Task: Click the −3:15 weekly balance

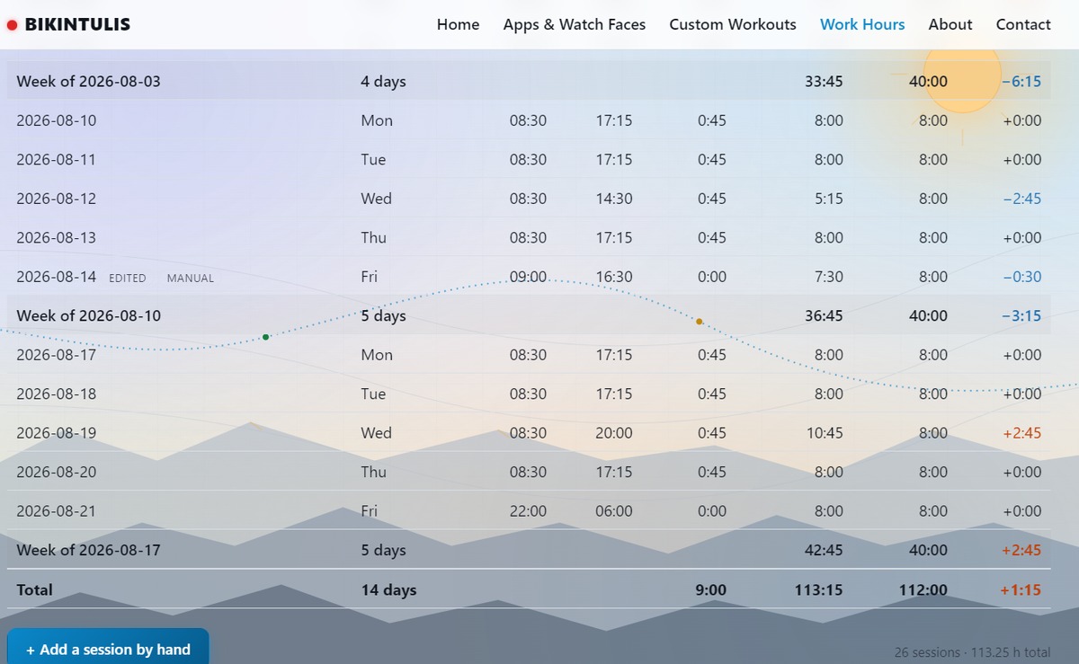Action: [x=1021, y=315]
